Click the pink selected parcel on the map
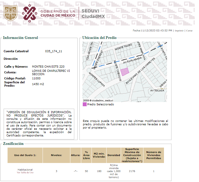Image resolution: width=199 pixels, height=182 pixels. (125, 72)
